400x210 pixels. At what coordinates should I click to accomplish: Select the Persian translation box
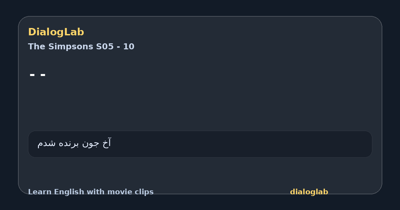(x=200, y=144)
